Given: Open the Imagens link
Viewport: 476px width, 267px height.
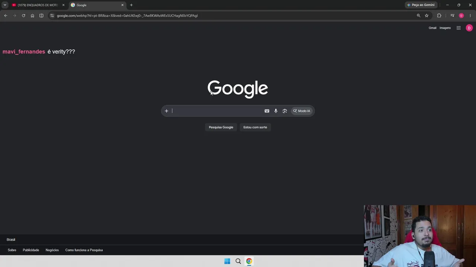Looking at the screenshot, I should point(445,28).
